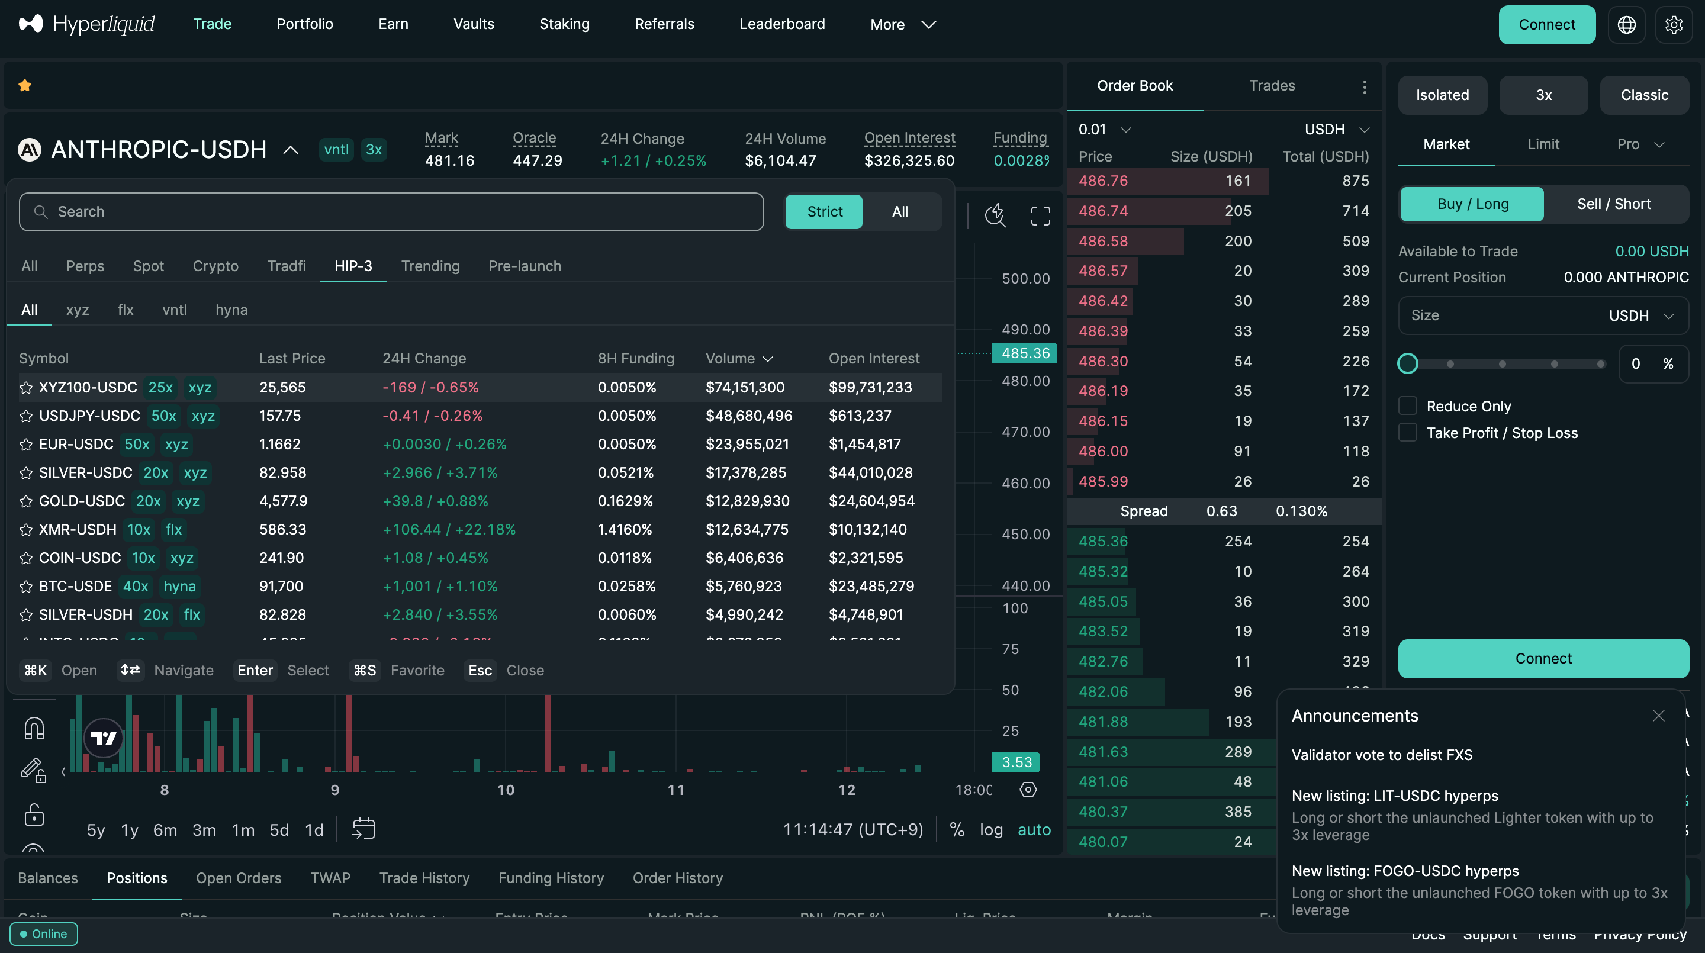Viewport: 1705px width, 953px height.
Task: Click the language globe icon
Action: coord(1626,24)
